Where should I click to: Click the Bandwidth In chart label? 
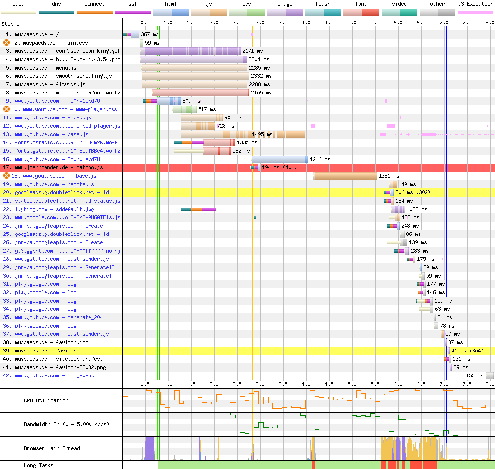(x=67, y=424)
